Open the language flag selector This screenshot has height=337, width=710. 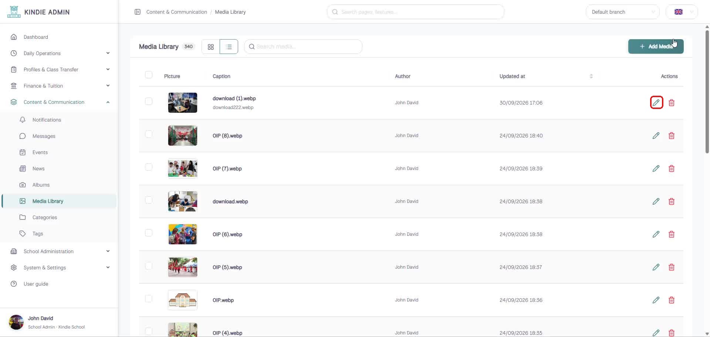[682, 12]
